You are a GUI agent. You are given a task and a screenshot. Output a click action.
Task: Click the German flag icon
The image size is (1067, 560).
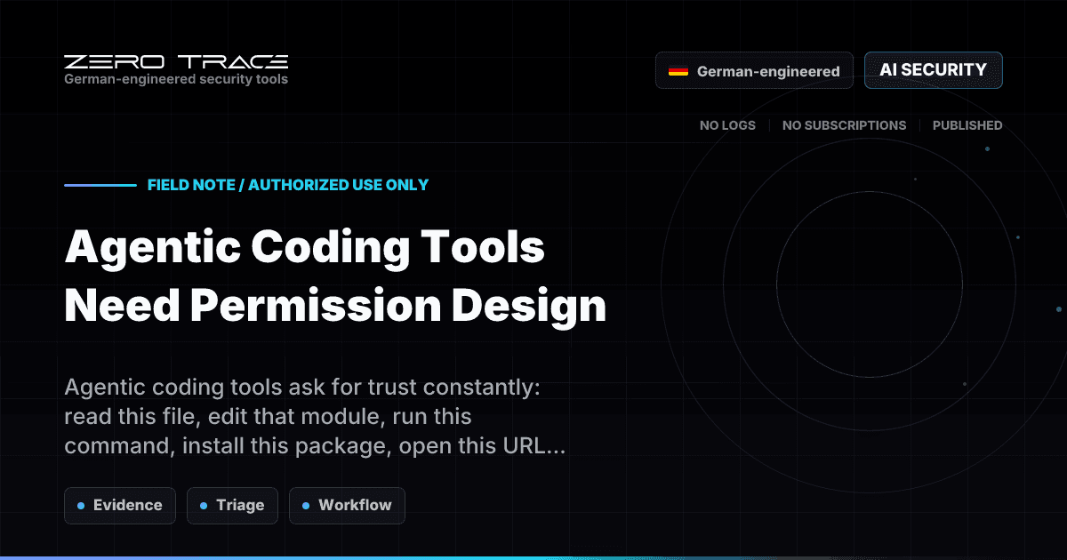coord(679,70)
